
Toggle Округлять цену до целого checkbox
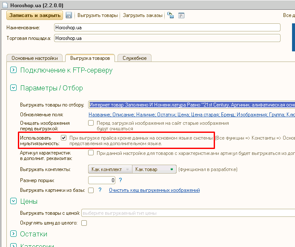tap(84, 223)
